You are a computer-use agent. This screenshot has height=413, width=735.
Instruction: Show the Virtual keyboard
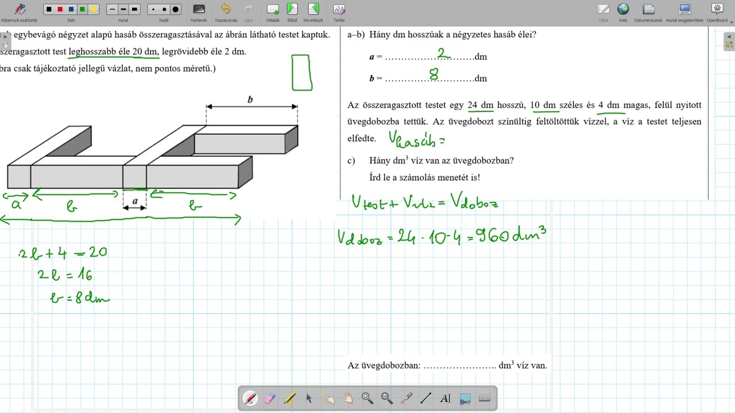click(x=485, y=398)
